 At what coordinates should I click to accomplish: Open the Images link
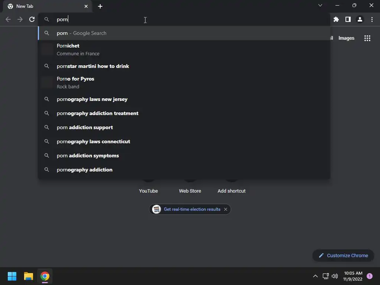coord(346,38)
